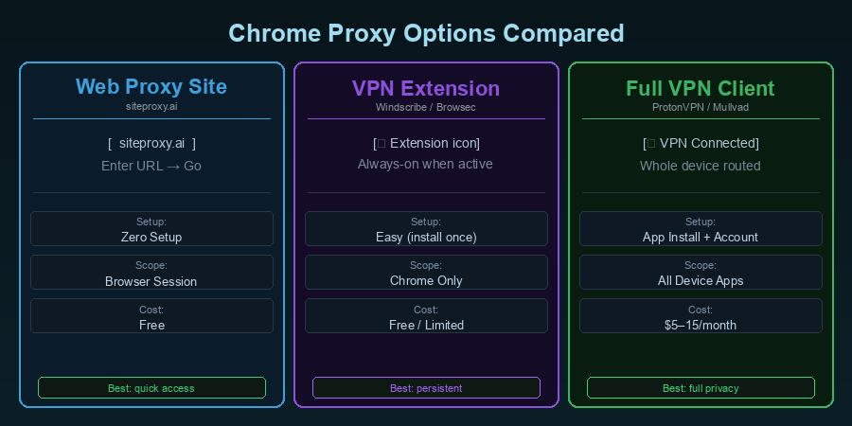Click the $5–15/month cost box
This screenshot has height=426, width=852.
(x=701, y=316)
